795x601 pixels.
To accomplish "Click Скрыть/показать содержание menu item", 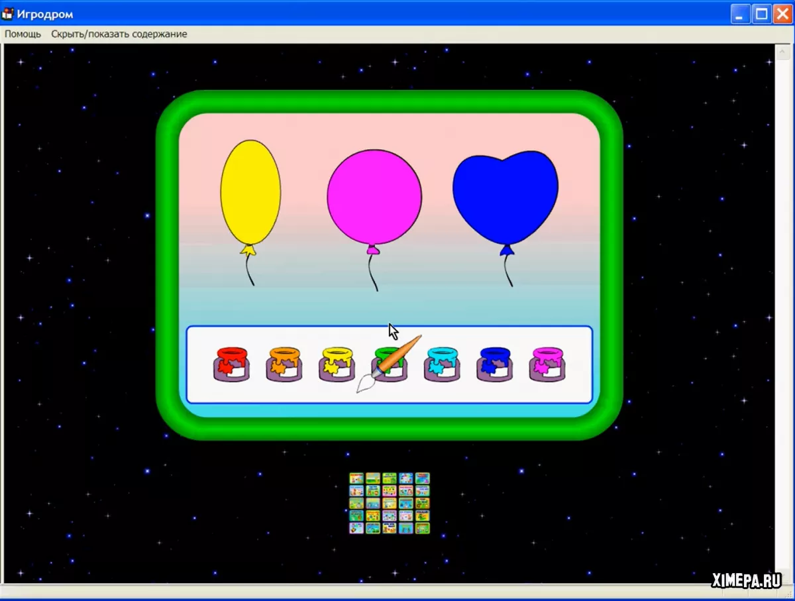I will click(119, 34).
